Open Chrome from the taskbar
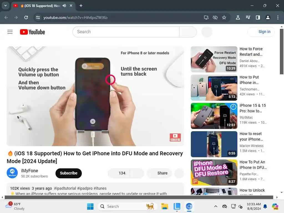Screen dimensions: 284x213 pyautogui.click(x=189, y=206)
